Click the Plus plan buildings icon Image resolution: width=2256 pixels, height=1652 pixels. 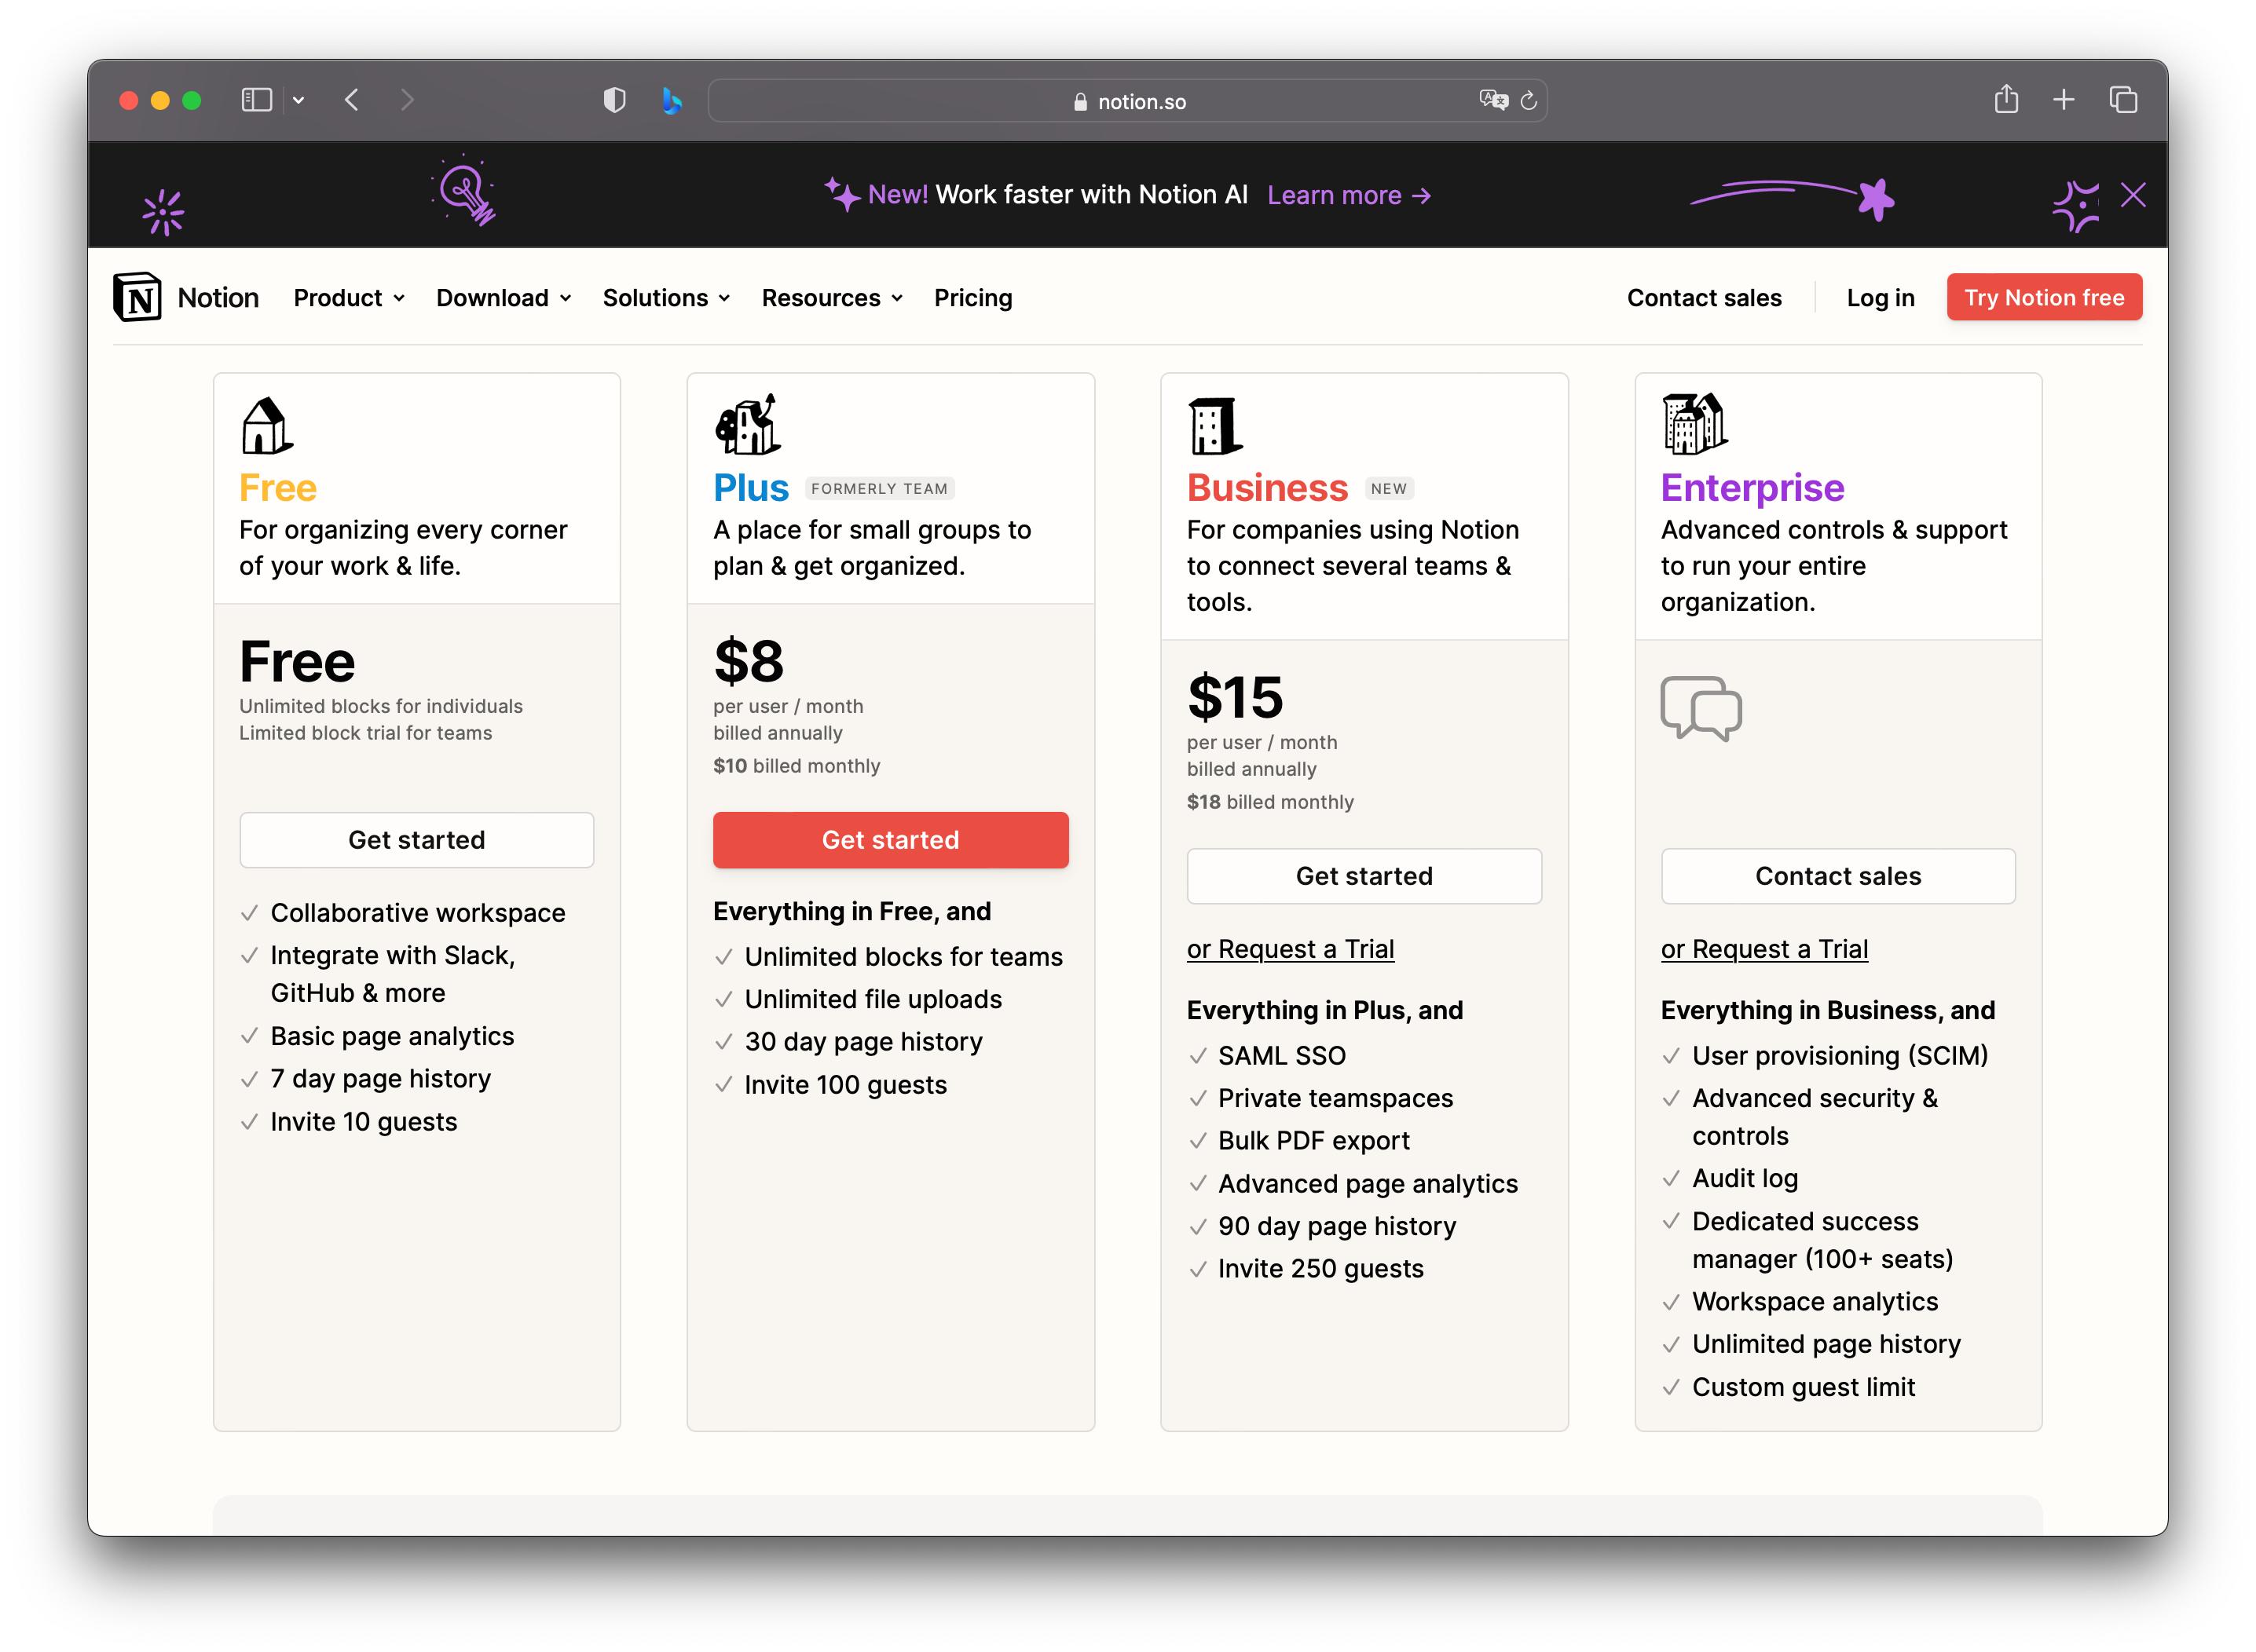pyautogui.click(x=747, y=424)
